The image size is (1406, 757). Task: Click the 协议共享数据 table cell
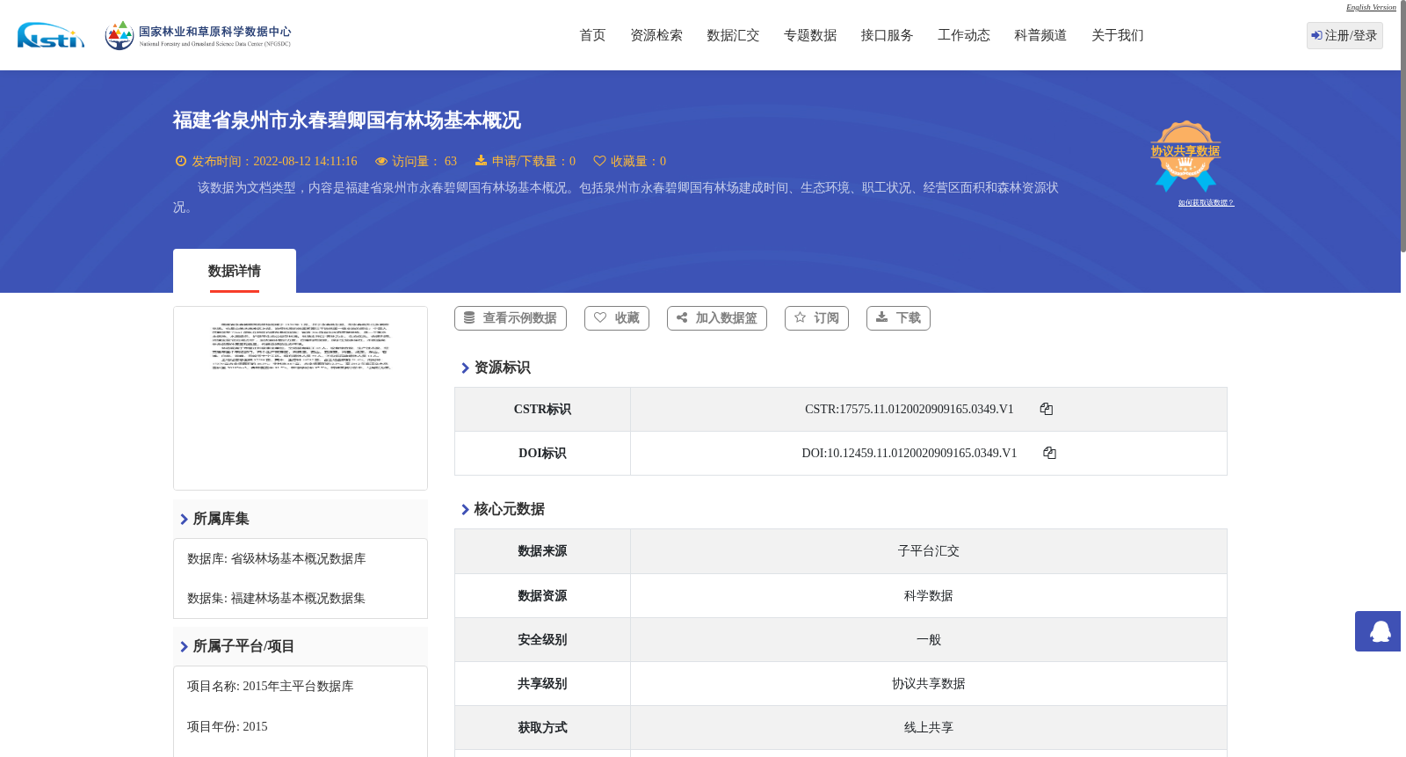click(x=929, y=684)
